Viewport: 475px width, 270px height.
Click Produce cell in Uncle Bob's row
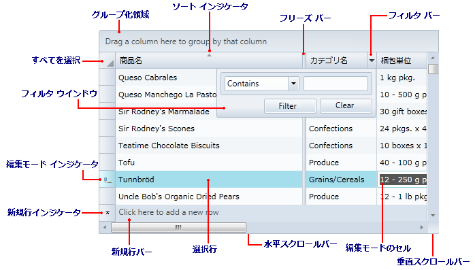tap(341, 197)
